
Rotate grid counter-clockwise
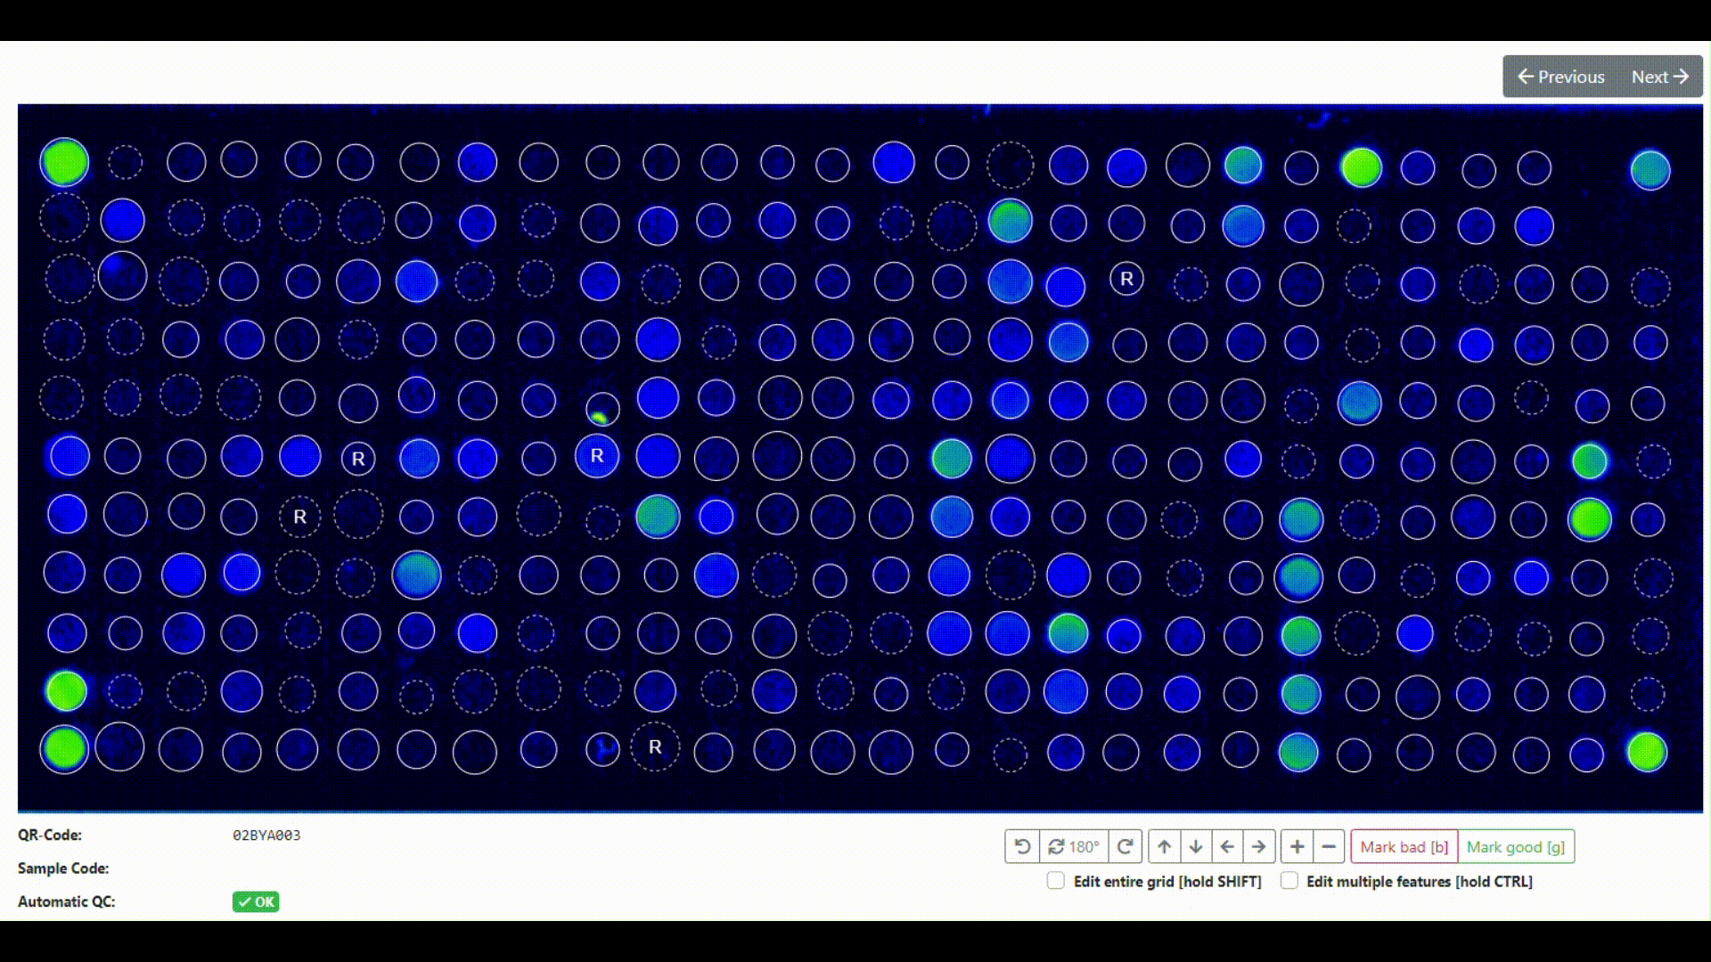pyautogui.click(x=1022, y=846)
